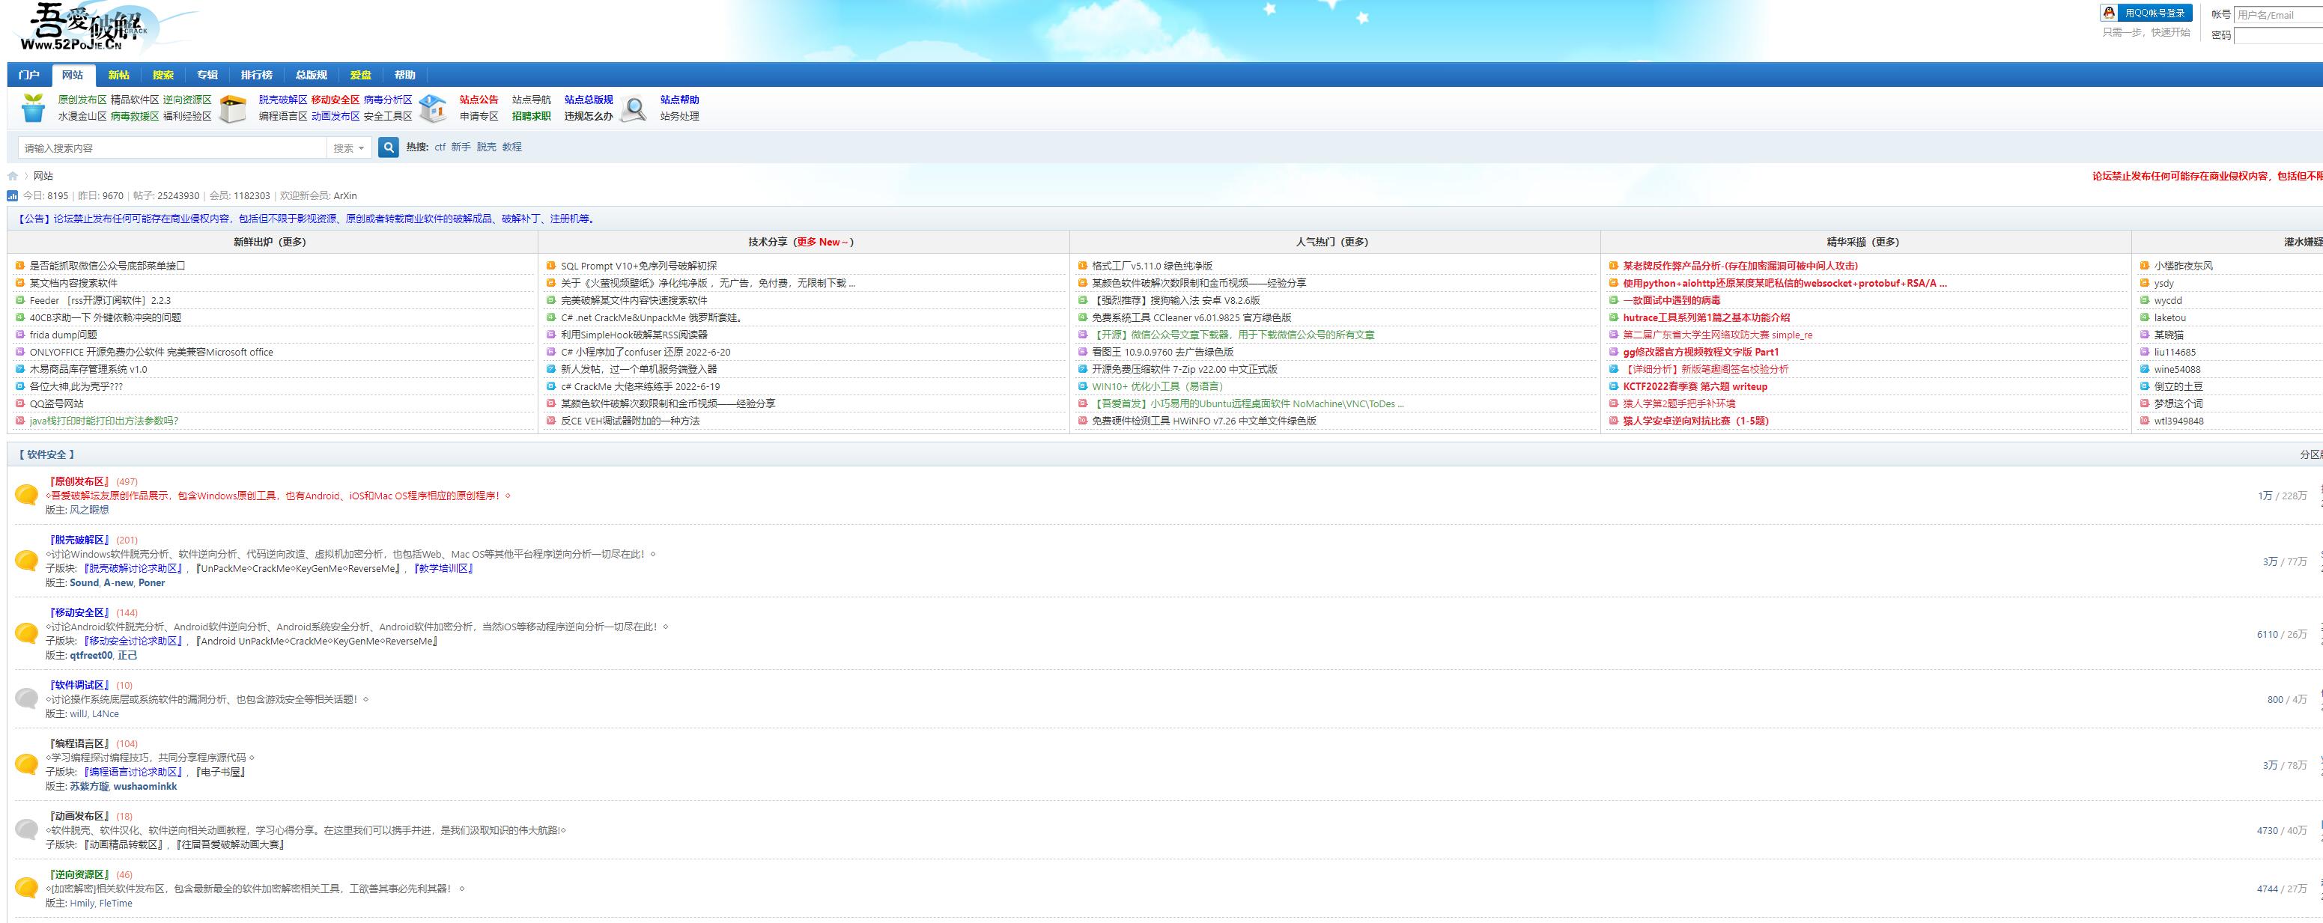Open thread 木易商品库存管理系统 v1.0
This screenshot has height=923, width=2323.
pyautogui.click(x=88, y=370)
